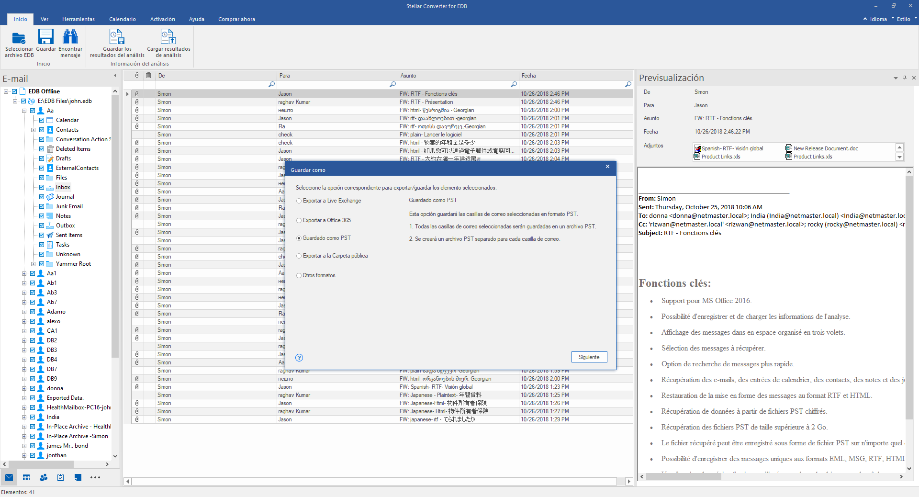
Task: Open attachment New Release Document.doc
Action: click(822, 148)
